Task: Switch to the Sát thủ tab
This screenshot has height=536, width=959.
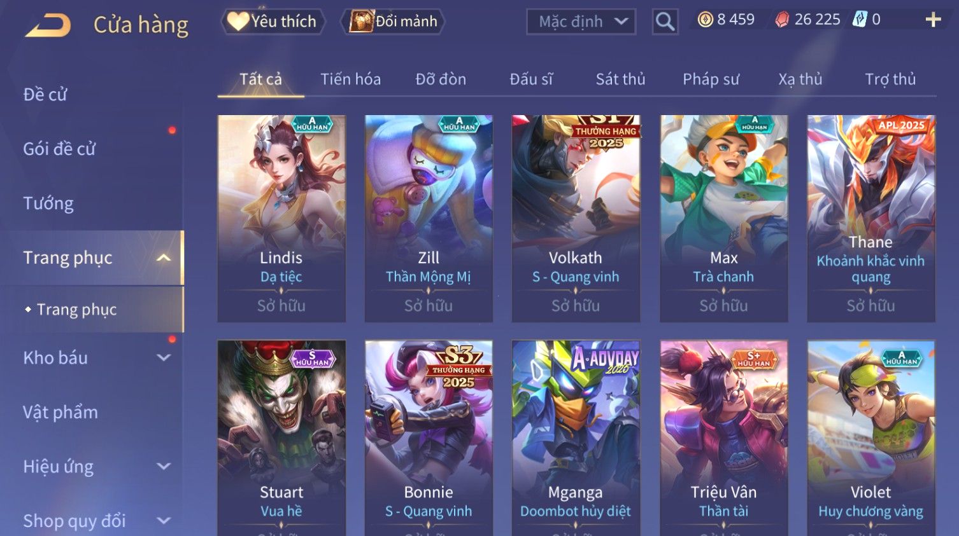Action: click(620, 79)
